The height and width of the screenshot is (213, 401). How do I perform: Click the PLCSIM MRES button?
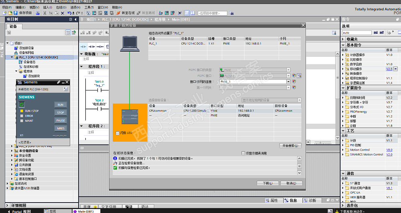point(61,129)
